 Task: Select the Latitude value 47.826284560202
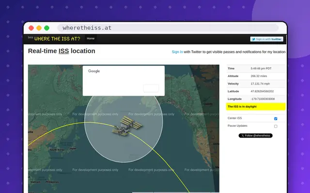[x=262, y=91]
